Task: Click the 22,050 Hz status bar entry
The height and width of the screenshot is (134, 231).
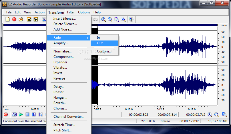Action: point(146,121)
